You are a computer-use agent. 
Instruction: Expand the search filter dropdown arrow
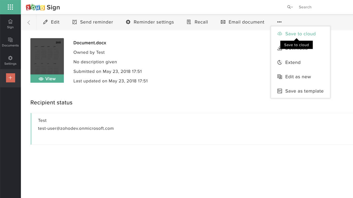click(x=290, y=7)
